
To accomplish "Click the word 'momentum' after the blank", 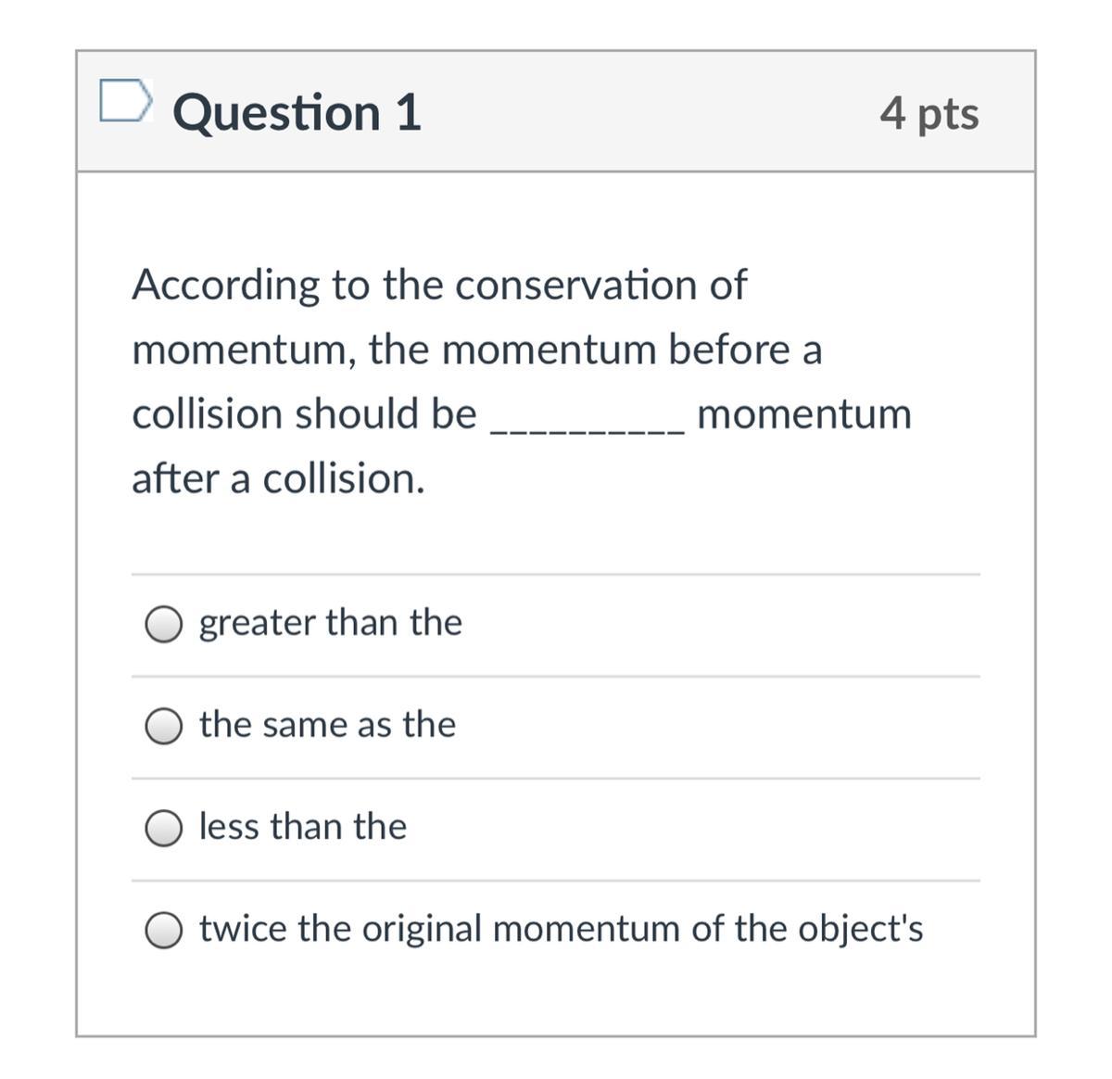I will (x=803, y=413).
